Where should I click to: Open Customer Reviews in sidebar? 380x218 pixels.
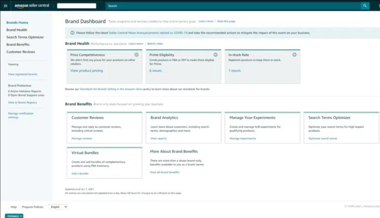[21, 52]
